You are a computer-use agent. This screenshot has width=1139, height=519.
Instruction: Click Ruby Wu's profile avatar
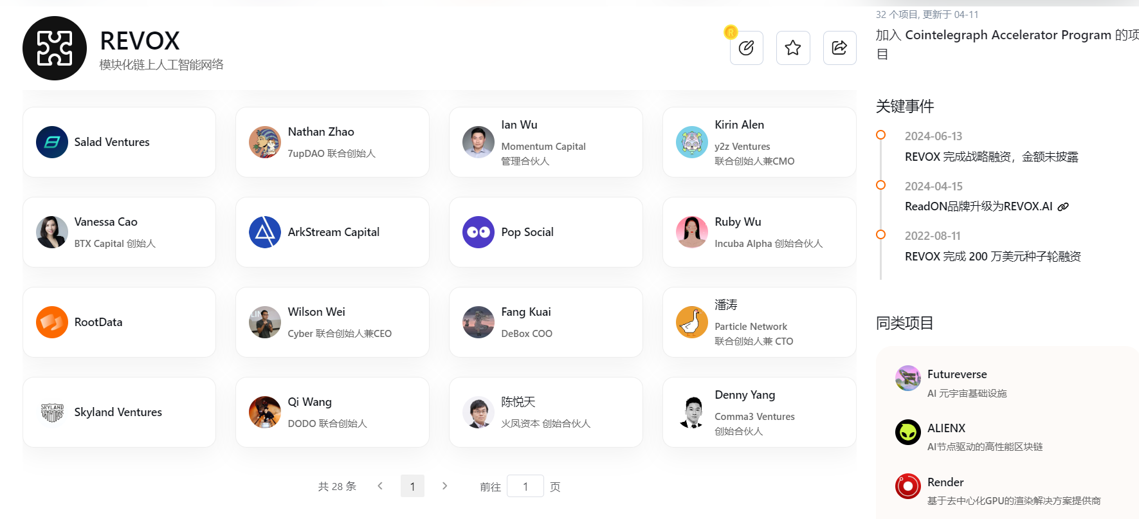click(692, 232)
